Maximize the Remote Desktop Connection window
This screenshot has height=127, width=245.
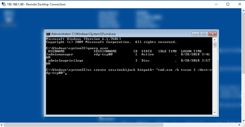[228, 4]
